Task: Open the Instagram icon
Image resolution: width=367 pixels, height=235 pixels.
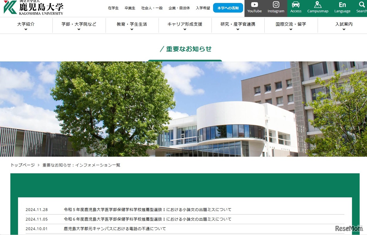Action: 276,7
